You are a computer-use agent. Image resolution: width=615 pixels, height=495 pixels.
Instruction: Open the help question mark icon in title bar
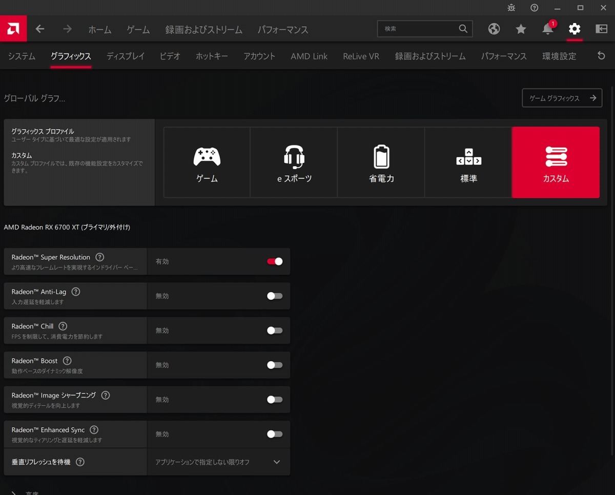(x=535, y=8)
